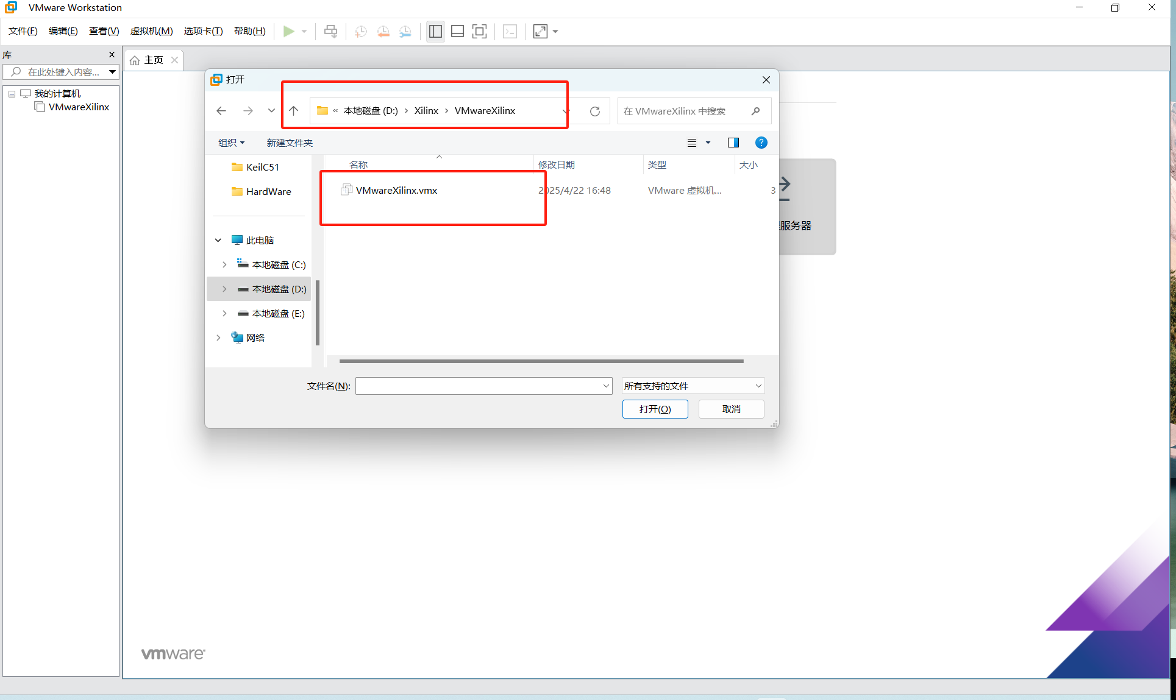Open the blue help question icon

click(x=761, y=143)
